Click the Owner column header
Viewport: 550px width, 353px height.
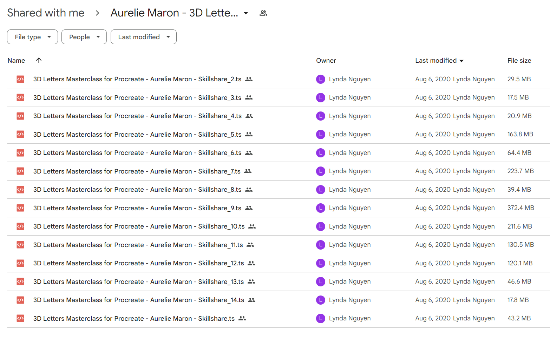326,61
